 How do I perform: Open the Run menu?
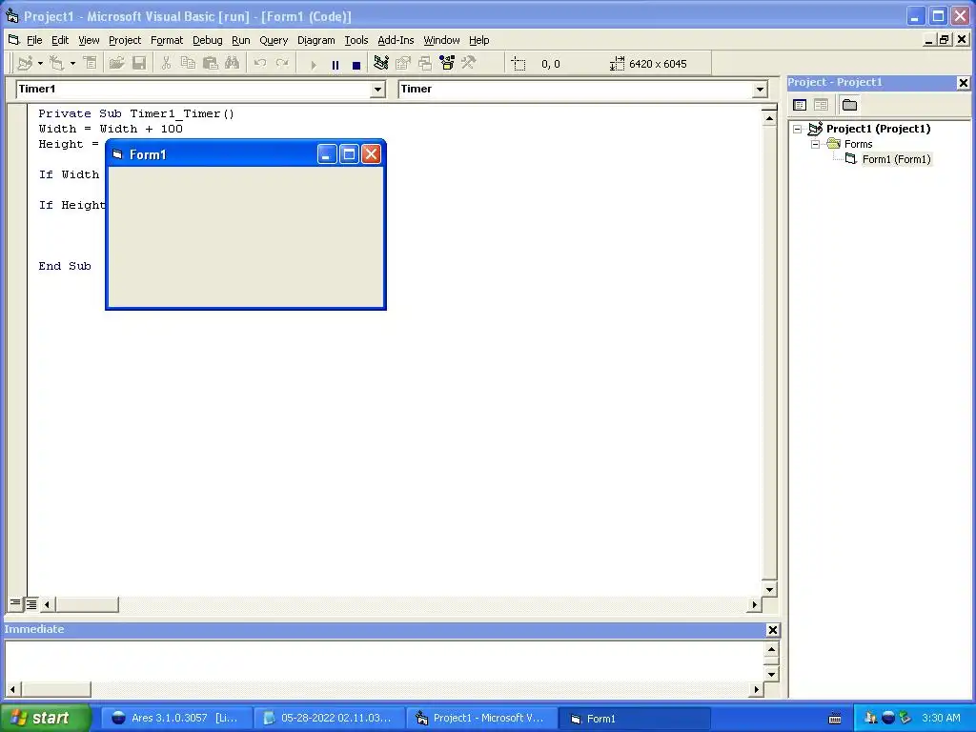point(241,40)
